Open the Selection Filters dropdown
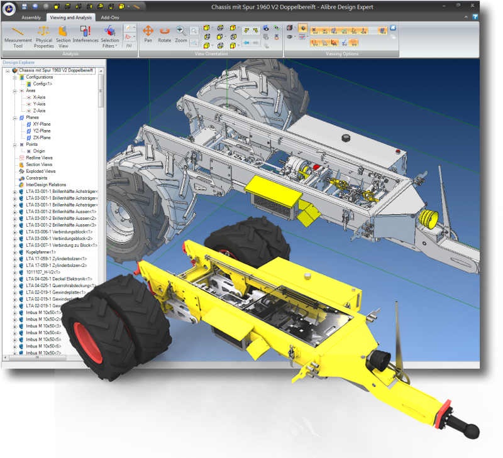 pyautogui.click(x=109, y=38)
